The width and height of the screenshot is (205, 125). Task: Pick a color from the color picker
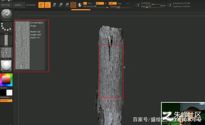click(x=6, y=80)
